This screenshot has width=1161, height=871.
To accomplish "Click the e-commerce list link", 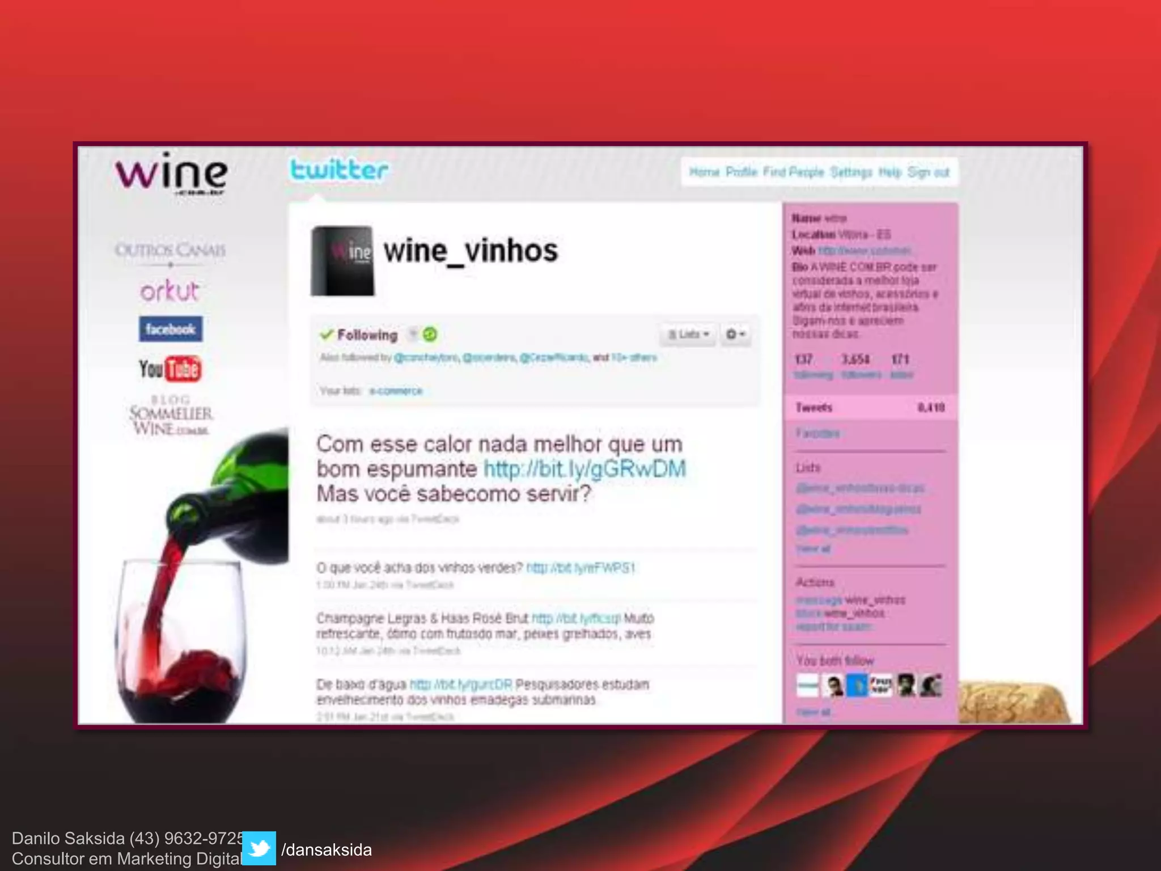I will (396, 391).
